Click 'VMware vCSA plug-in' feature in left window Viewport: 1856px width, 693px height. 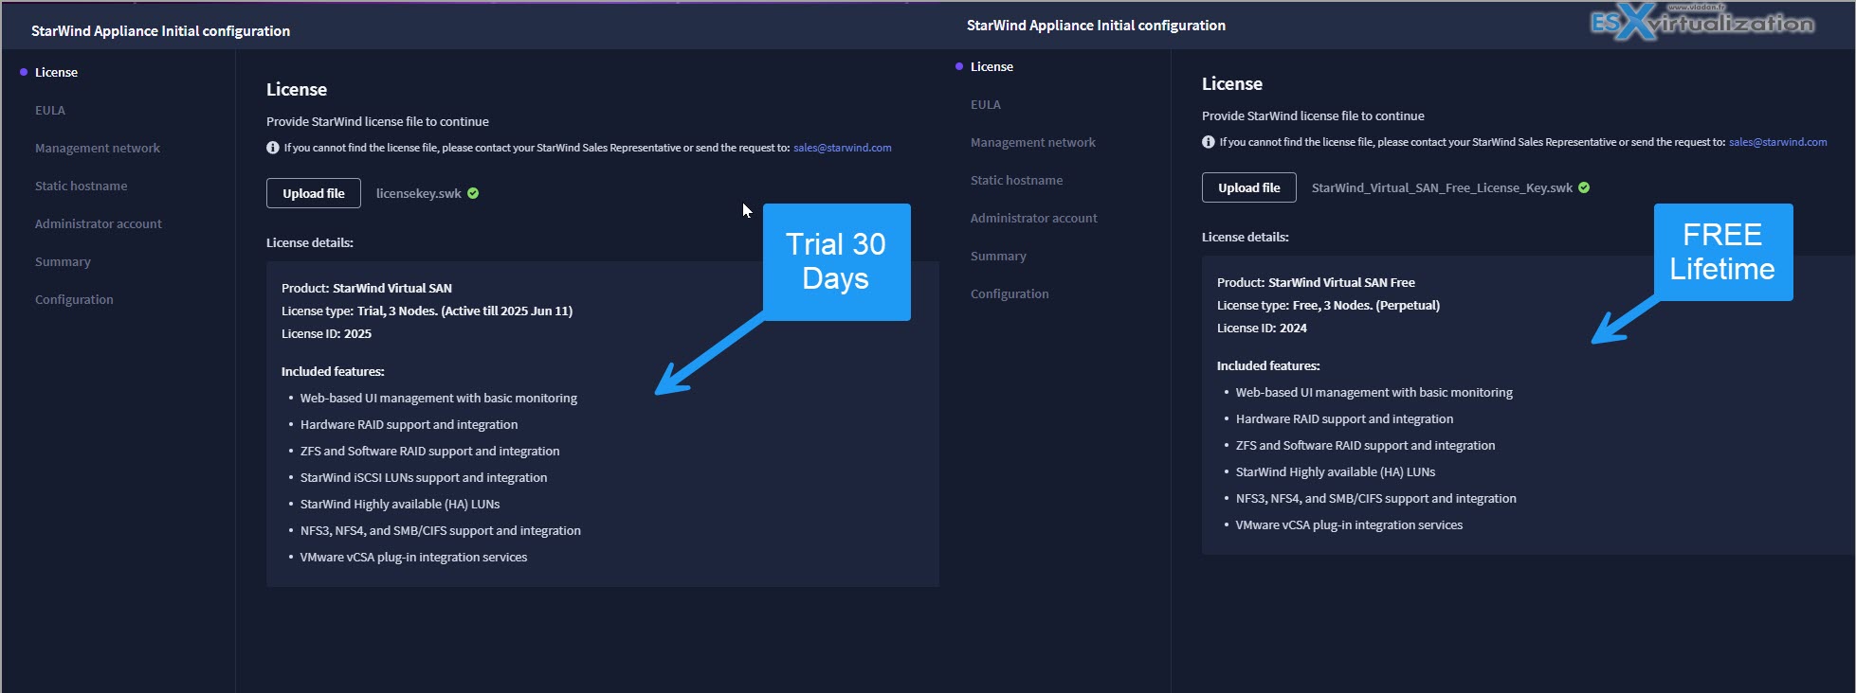(413, 557)
